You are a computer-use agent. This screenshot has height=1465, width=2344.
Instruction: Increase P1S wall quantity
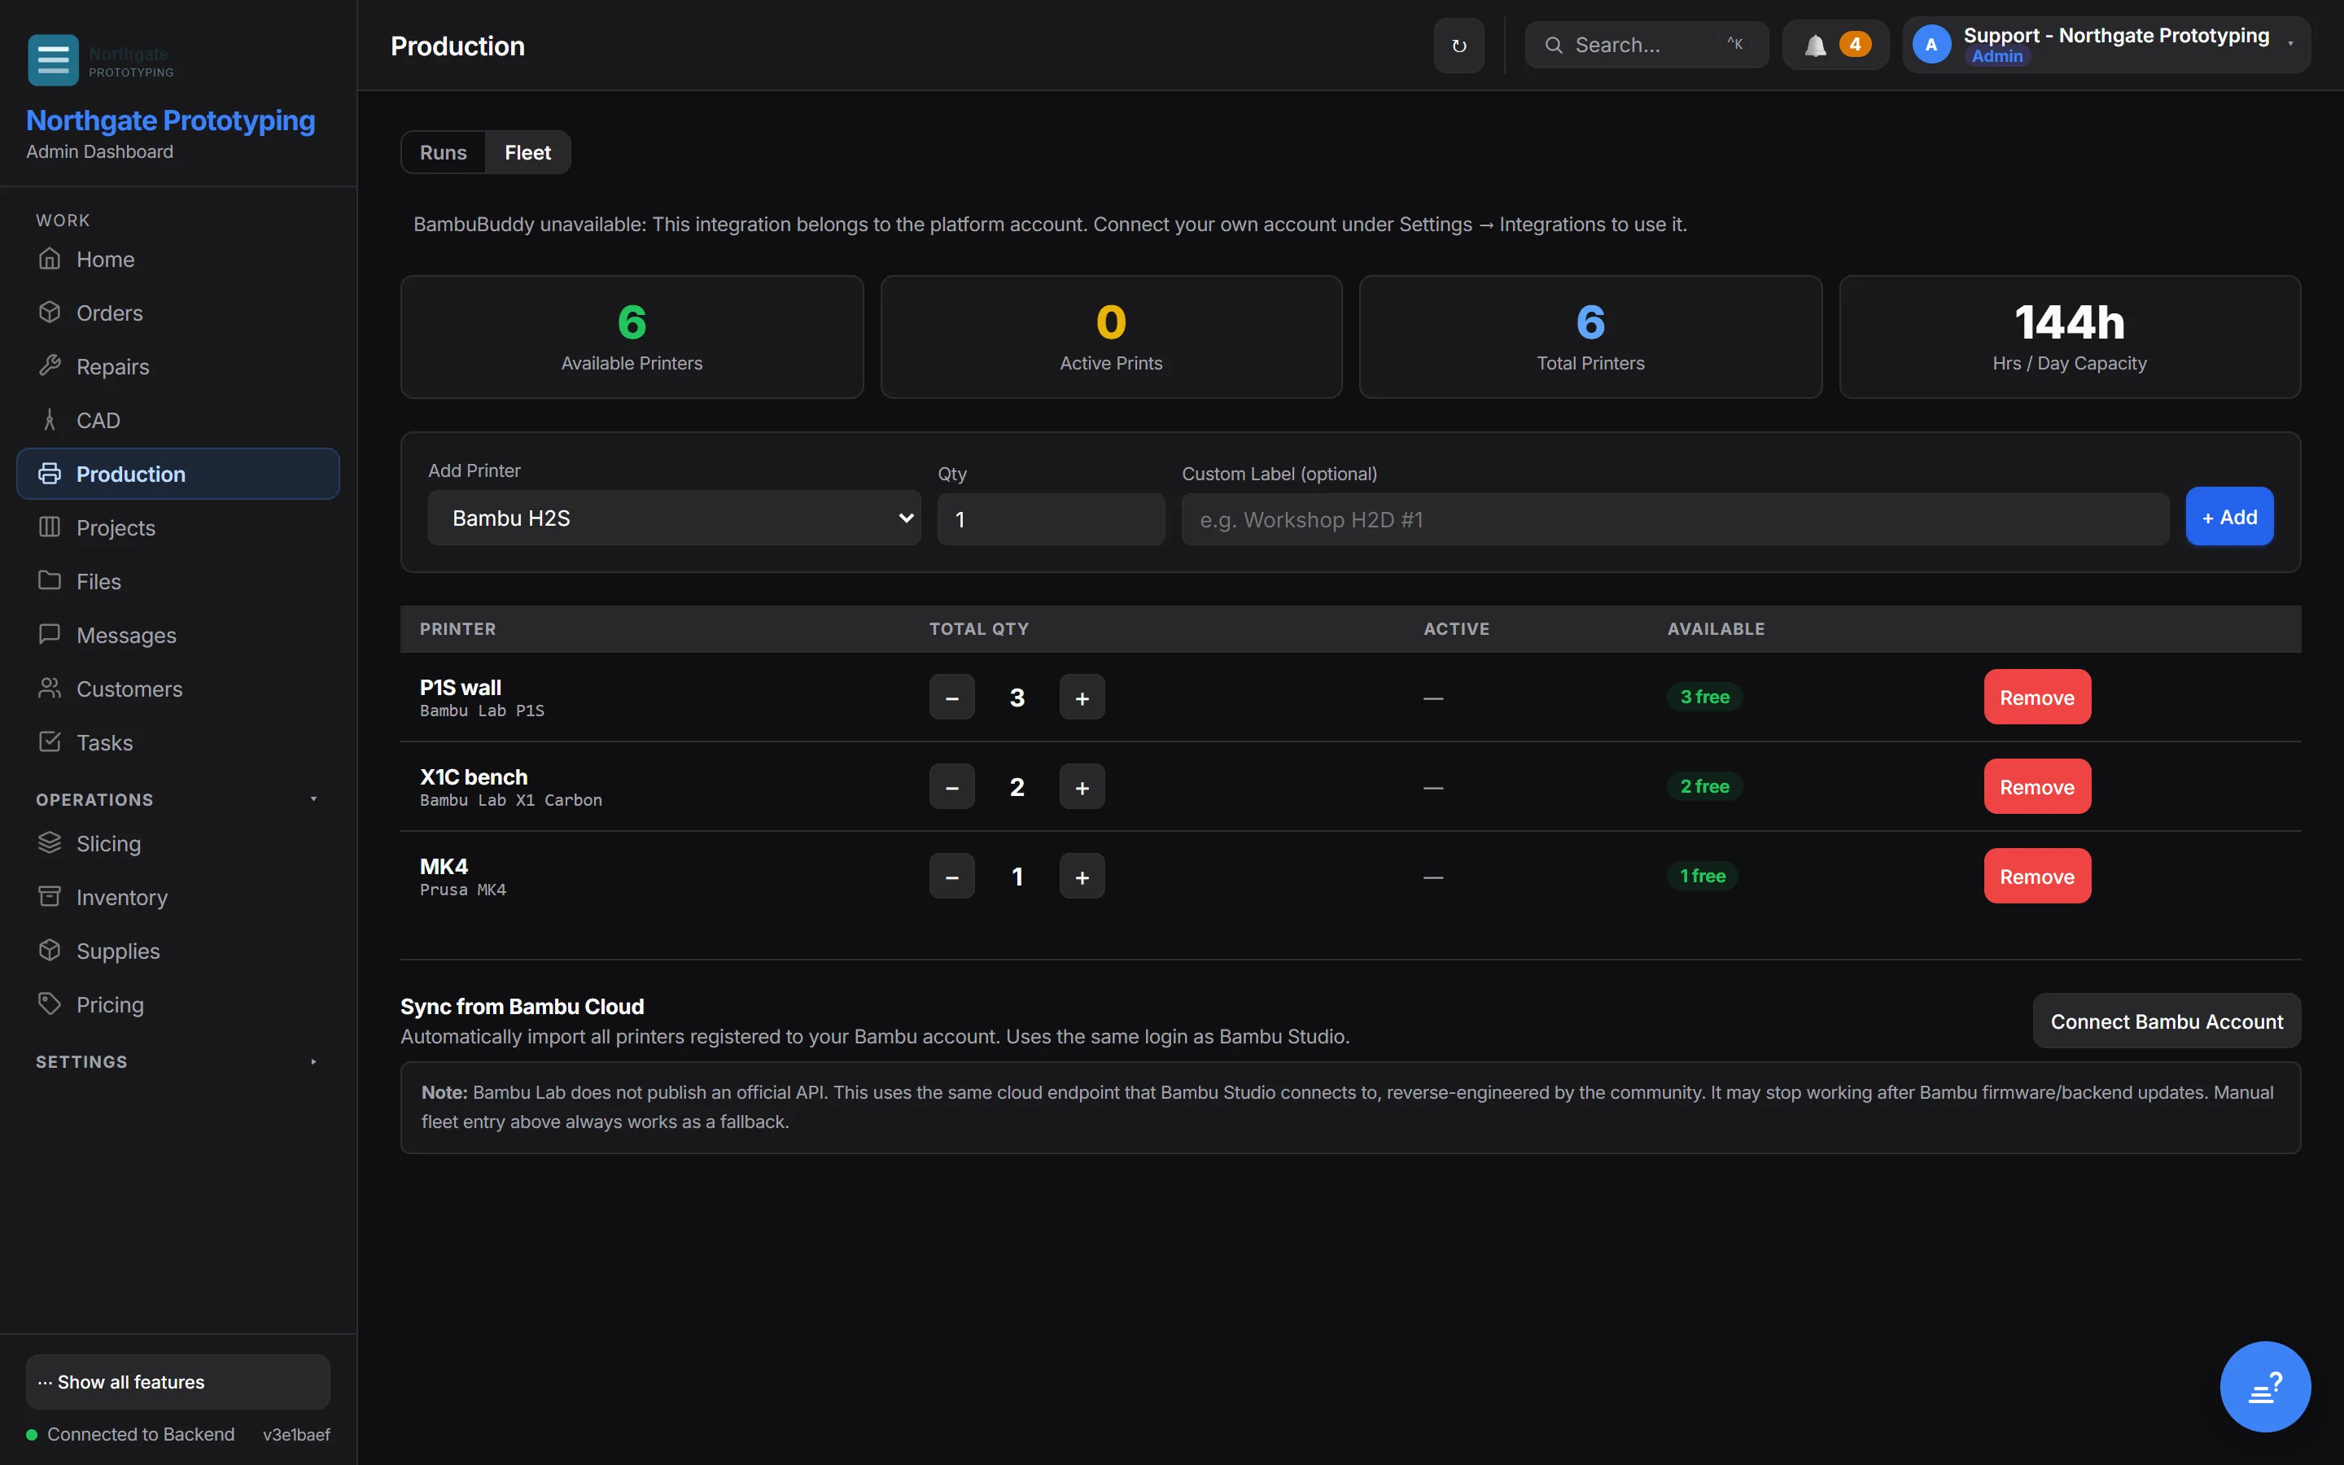click(1082, 698)
